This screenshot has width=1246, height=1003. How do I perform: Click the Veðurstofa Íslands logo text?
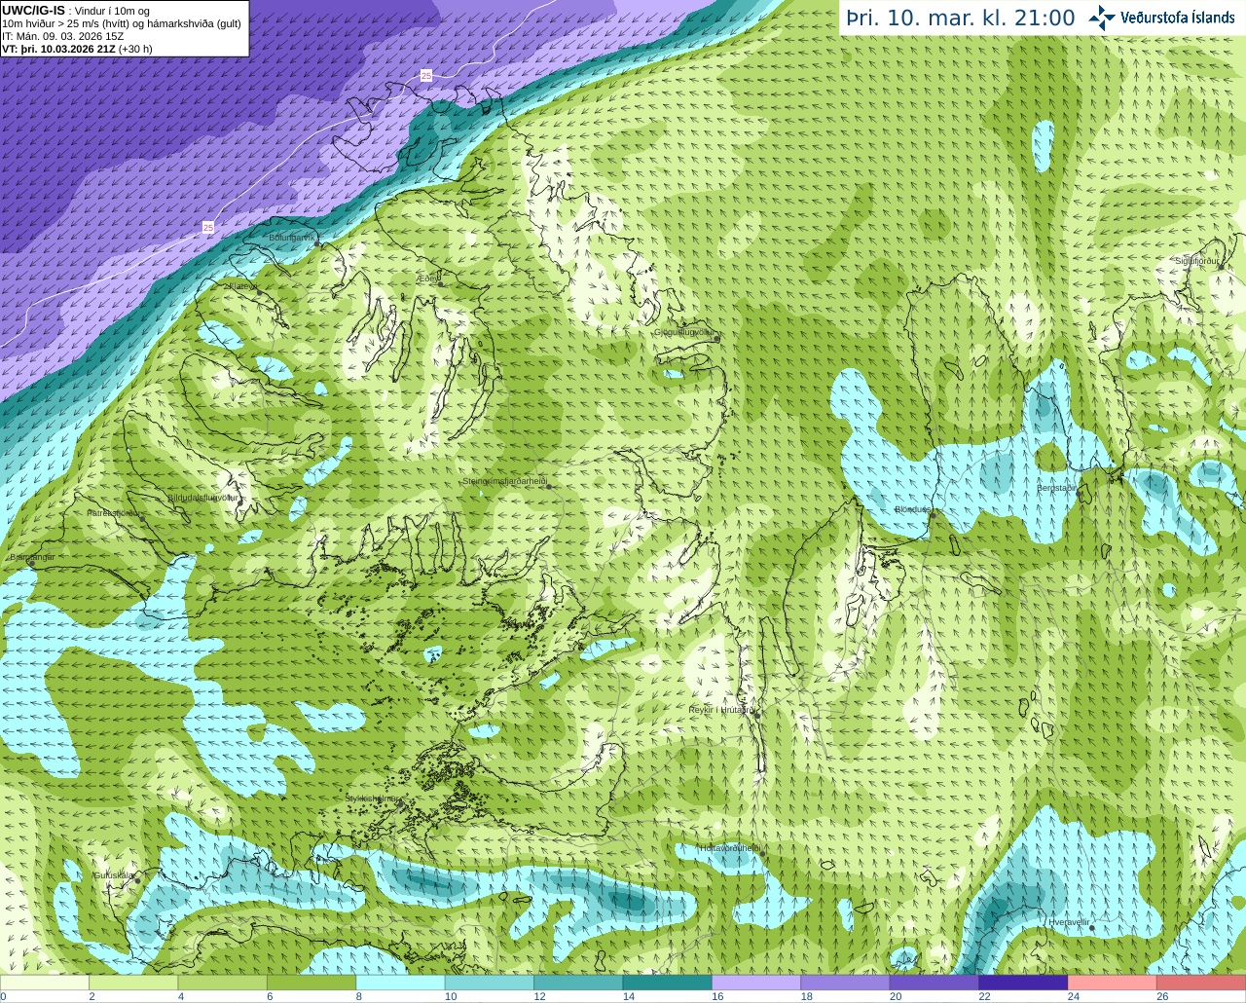[x=1177, y=18]
